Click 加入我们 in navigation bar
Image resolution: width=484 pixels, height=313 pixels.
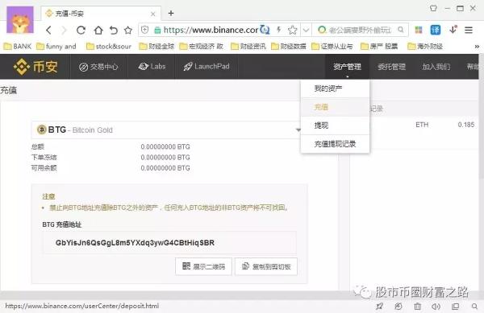tap(436, 67)
